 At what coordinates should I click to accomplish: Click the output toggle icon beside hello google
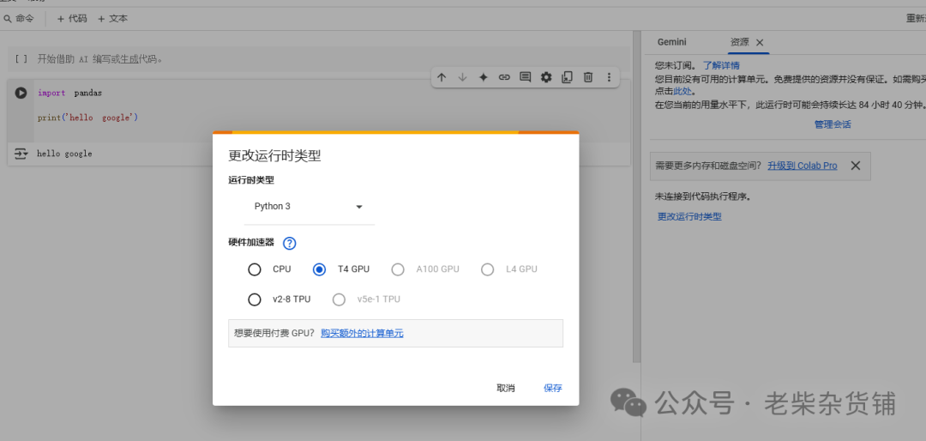(x=21, y=154)
